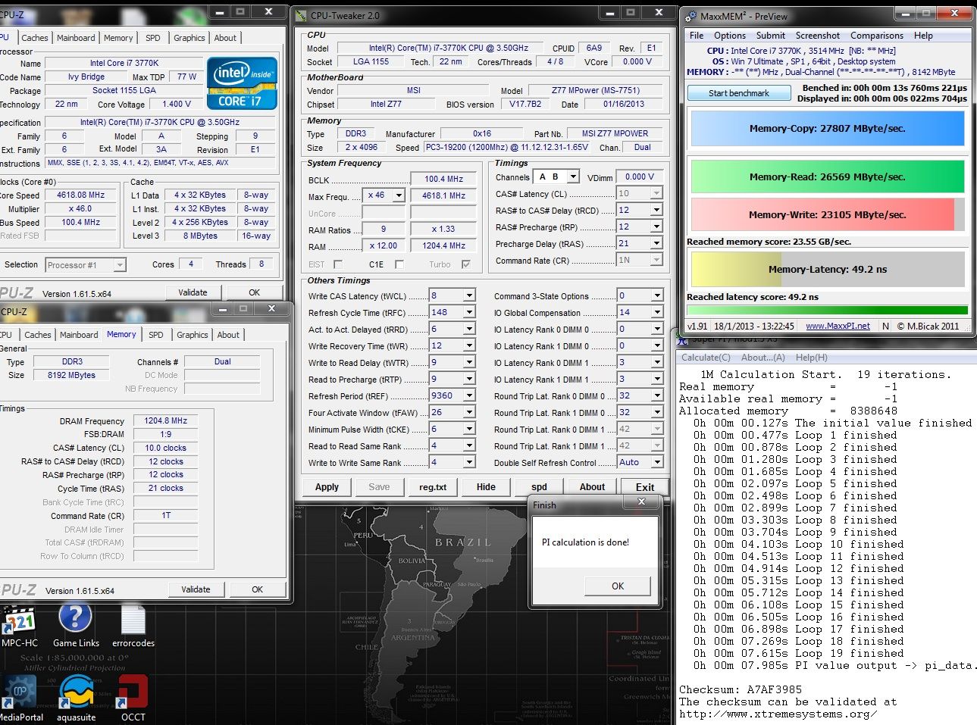Expand the RAS# to CAS# Delay (tRCD) dropdown
Viewport: 977px width, 725px height.
pos(656,210)
